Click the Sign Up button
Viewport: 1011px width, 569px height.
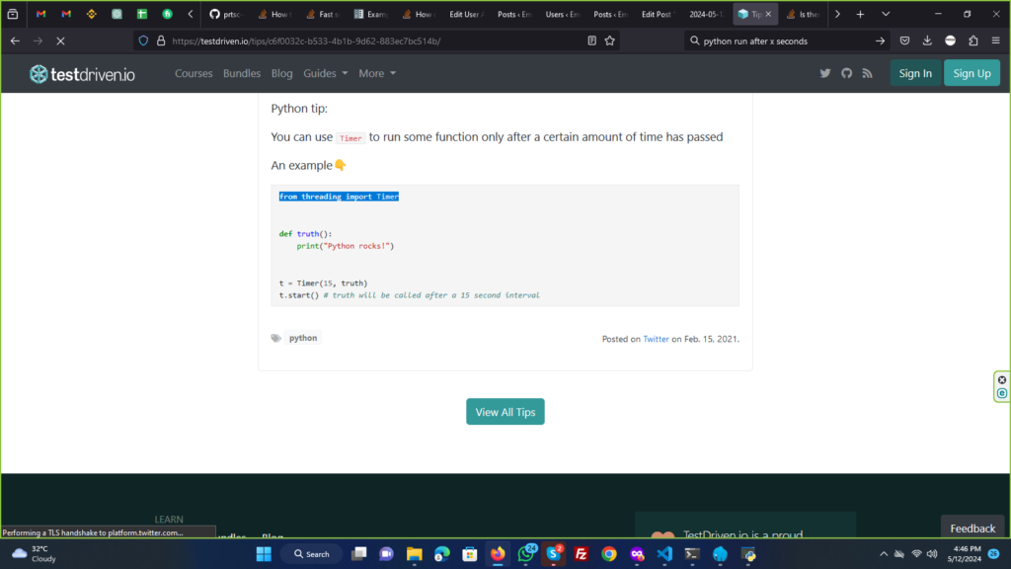coord(972,73)
